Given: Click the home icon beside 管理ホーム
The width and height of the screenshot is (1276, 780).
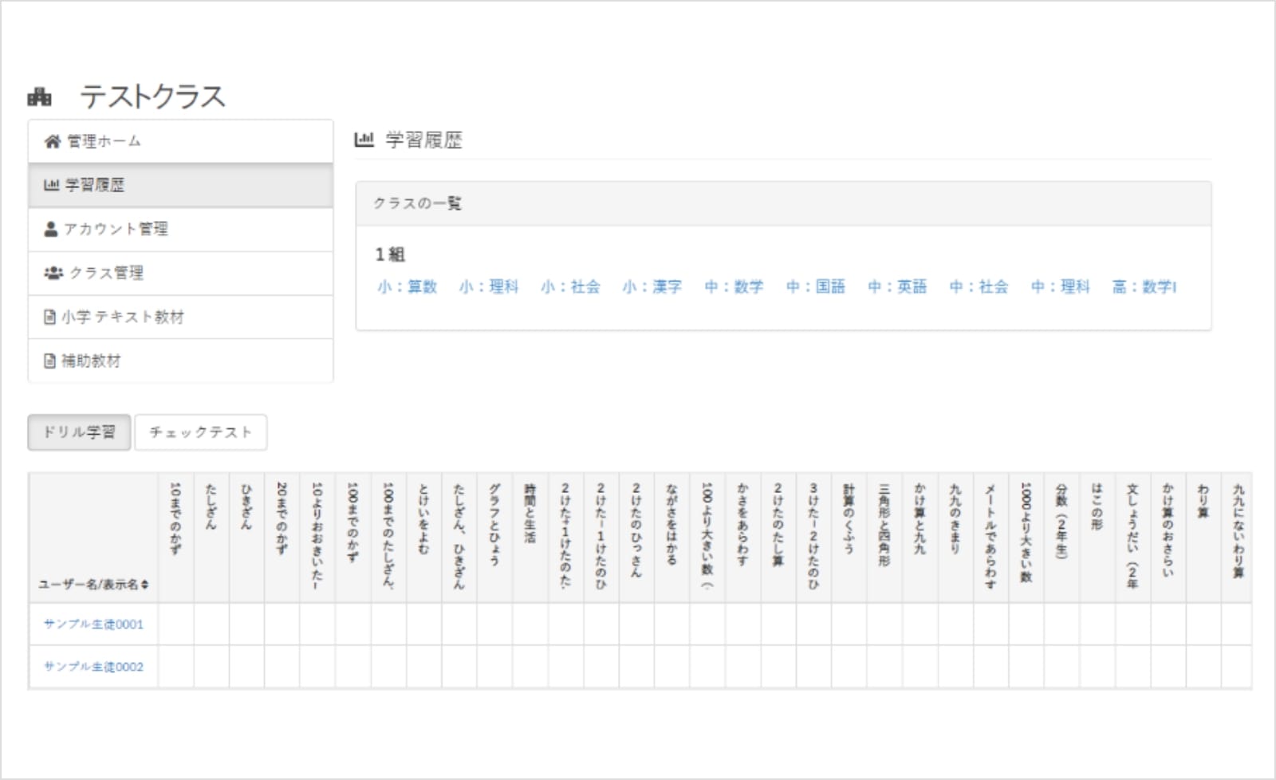Looking at the screenshot, I should coord(52,141).
